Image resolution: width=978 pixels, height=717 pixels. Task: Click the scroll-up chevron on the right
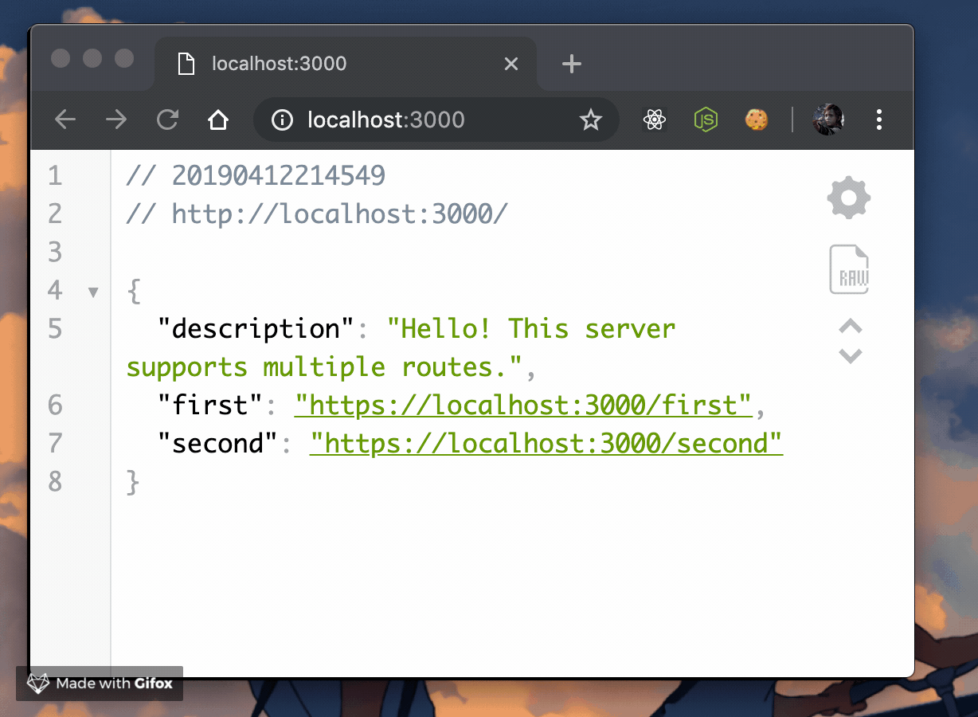(x=849, y=326)
